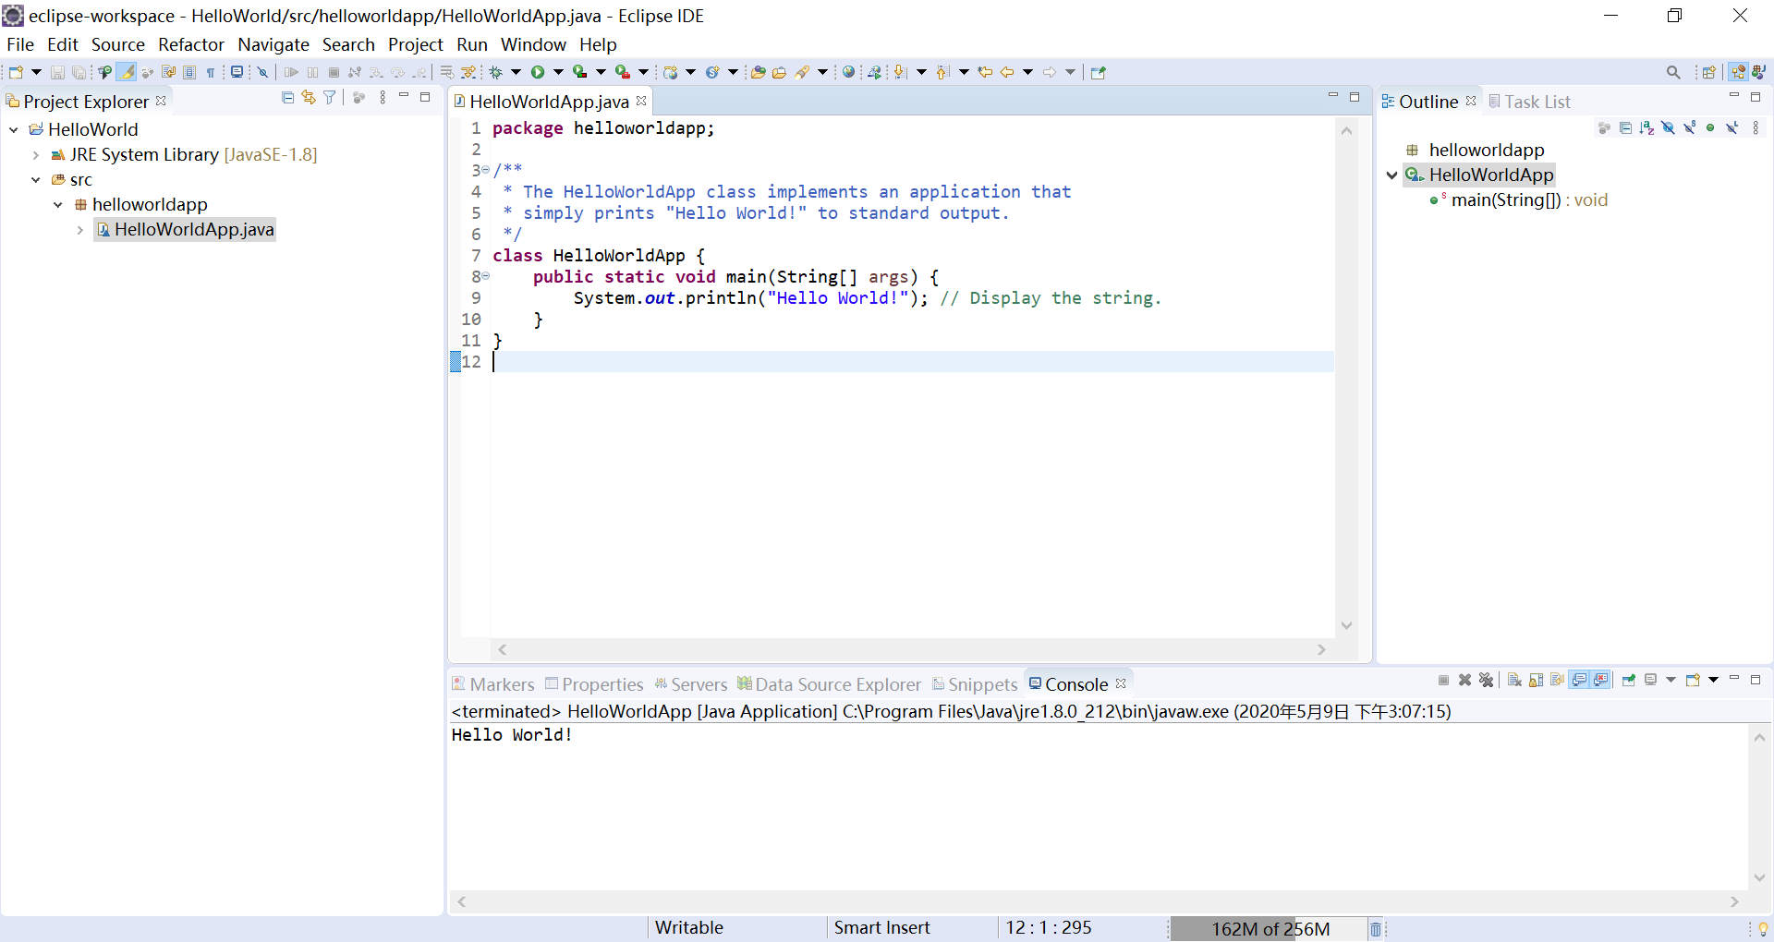The height and width of the screenshot is (942, 1774).
Task: Toggle Hide Fields in Outline
Action: [1668, 128]
